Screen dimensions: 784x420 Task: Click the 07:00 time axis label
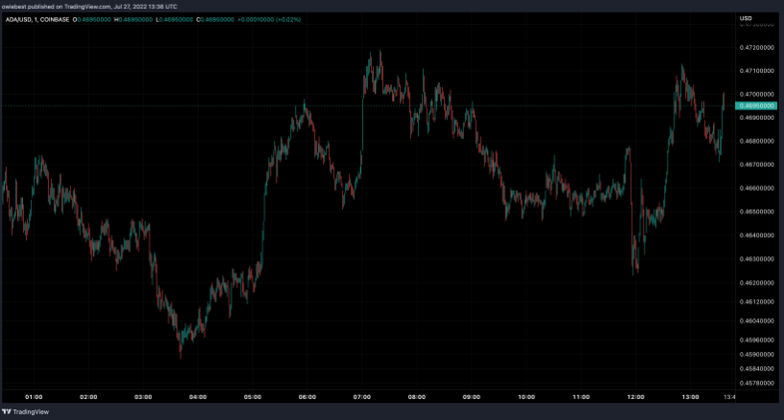coord(362,397)
